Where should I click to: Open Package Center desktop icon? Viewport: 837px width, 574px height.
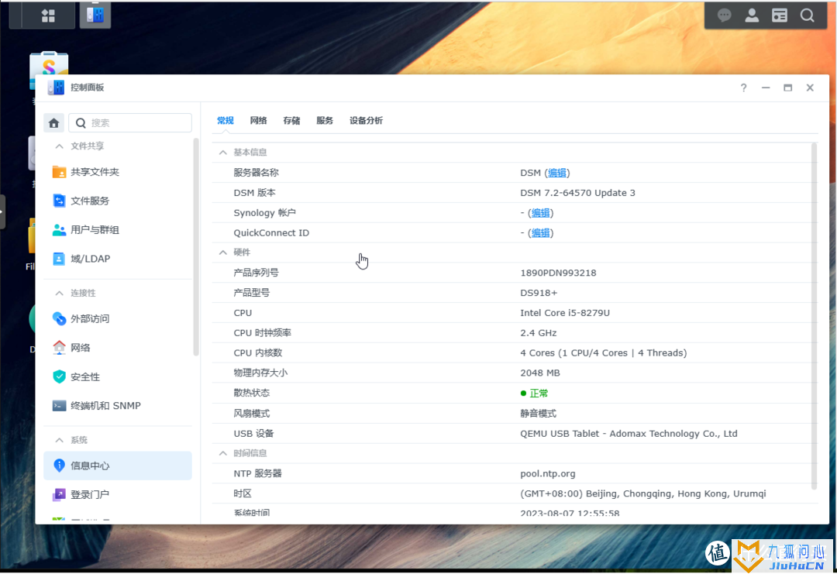pyautogui.click(x=49, y=64)
